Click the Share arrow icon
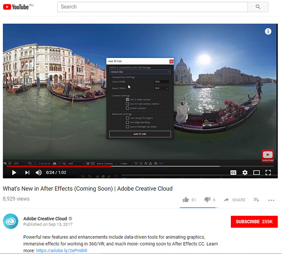The width and height of the screenshot is (282, 254). (226, 200)
